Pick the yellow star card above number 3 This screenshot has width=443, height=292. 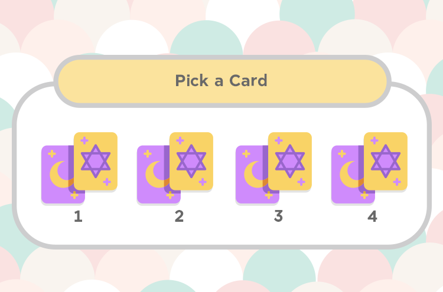290,162
